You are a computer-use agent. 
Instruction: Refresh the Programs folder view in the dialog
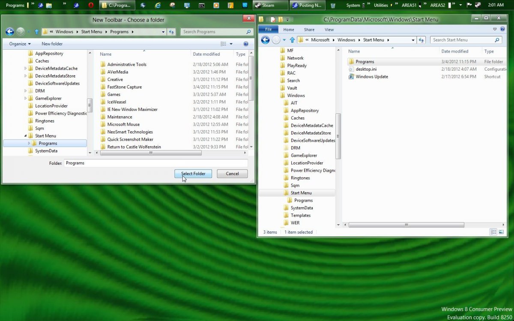pyautogui.click(x=171, y=32)
